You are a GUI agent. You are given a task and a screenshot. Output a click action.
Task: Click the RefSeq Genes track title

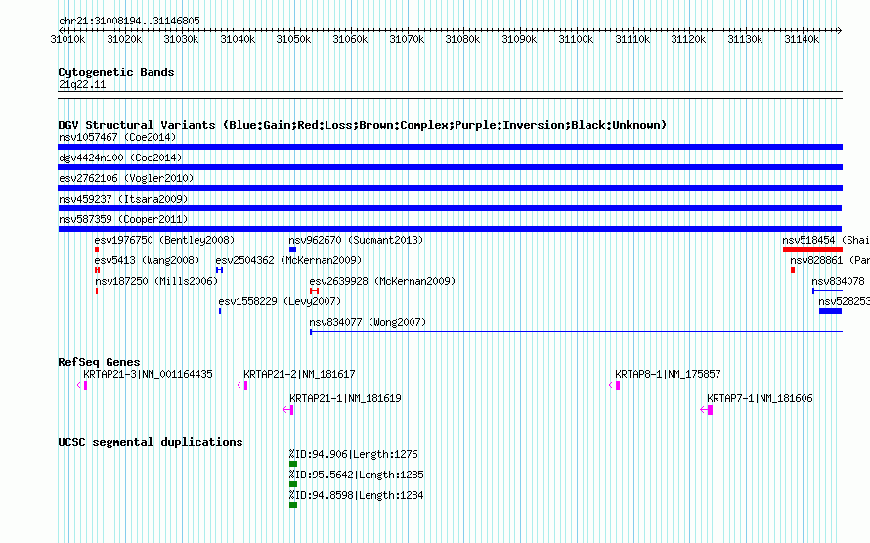(x=99, y=362)
